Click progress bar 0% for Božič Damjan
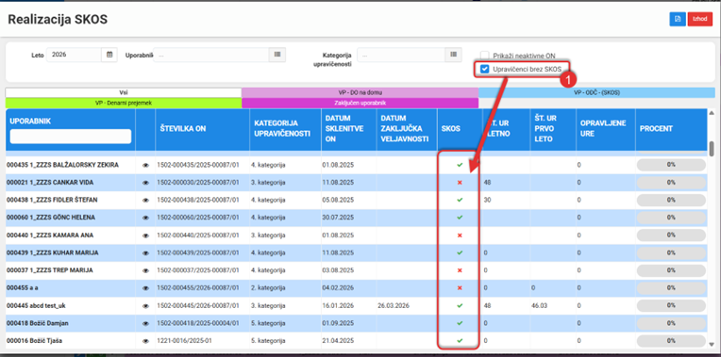This screenshot has width=721, height=357. [671, 323]
